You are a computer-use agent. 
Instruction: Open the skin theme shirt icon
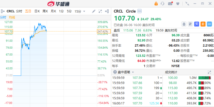(178, 4)
